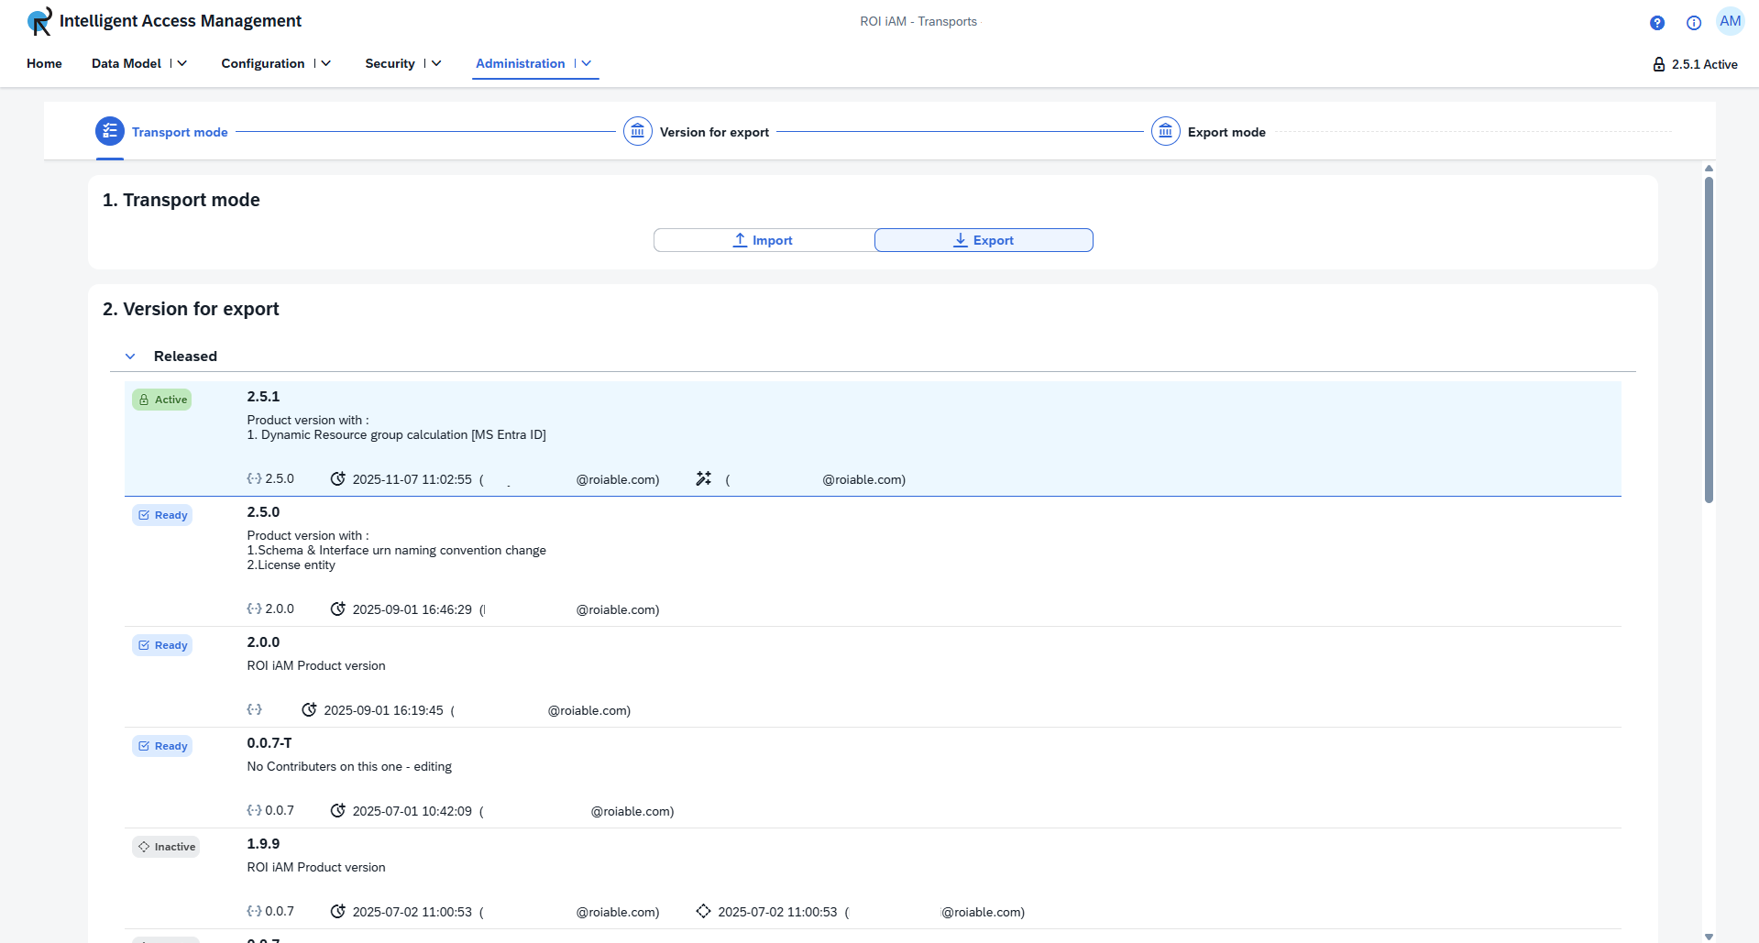Click the Home menu item
The image size is (1759, 943).
click(44, 63)
